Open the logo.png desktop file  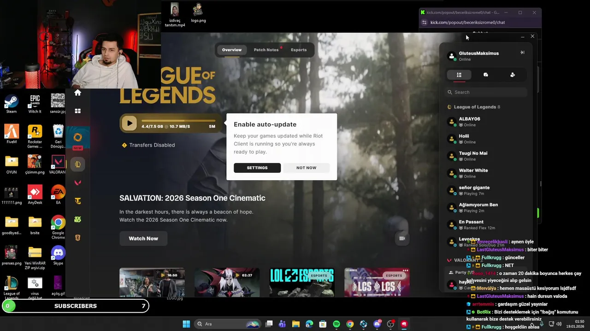[198, 13]
